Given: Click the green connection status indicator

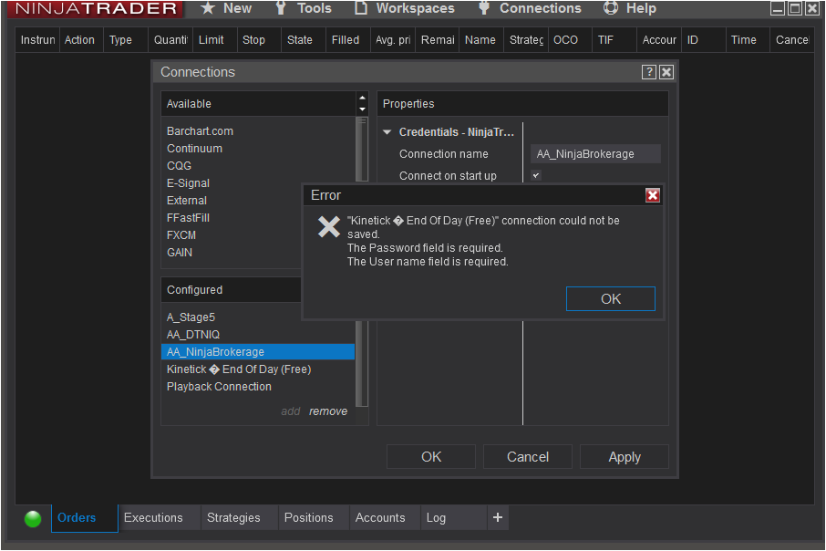Looking at the screenshot, I should coord(33,519).
